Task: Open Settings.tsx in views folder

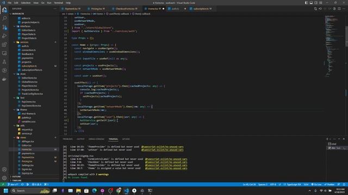Action: click(28, 165)
